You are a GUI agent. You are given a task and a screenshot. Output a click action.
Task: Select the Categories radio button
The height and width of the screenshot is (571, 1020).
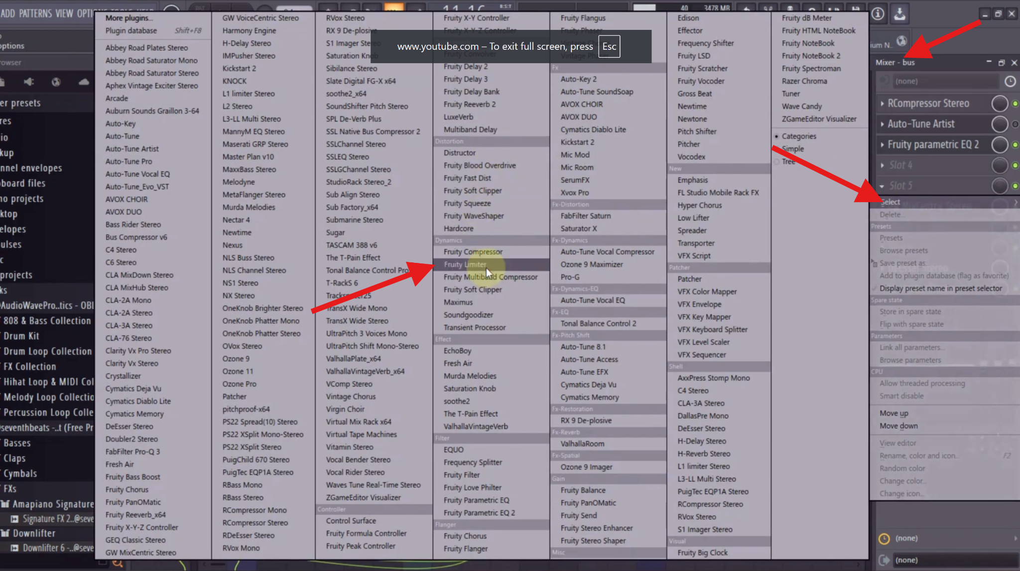coord(777,136)
